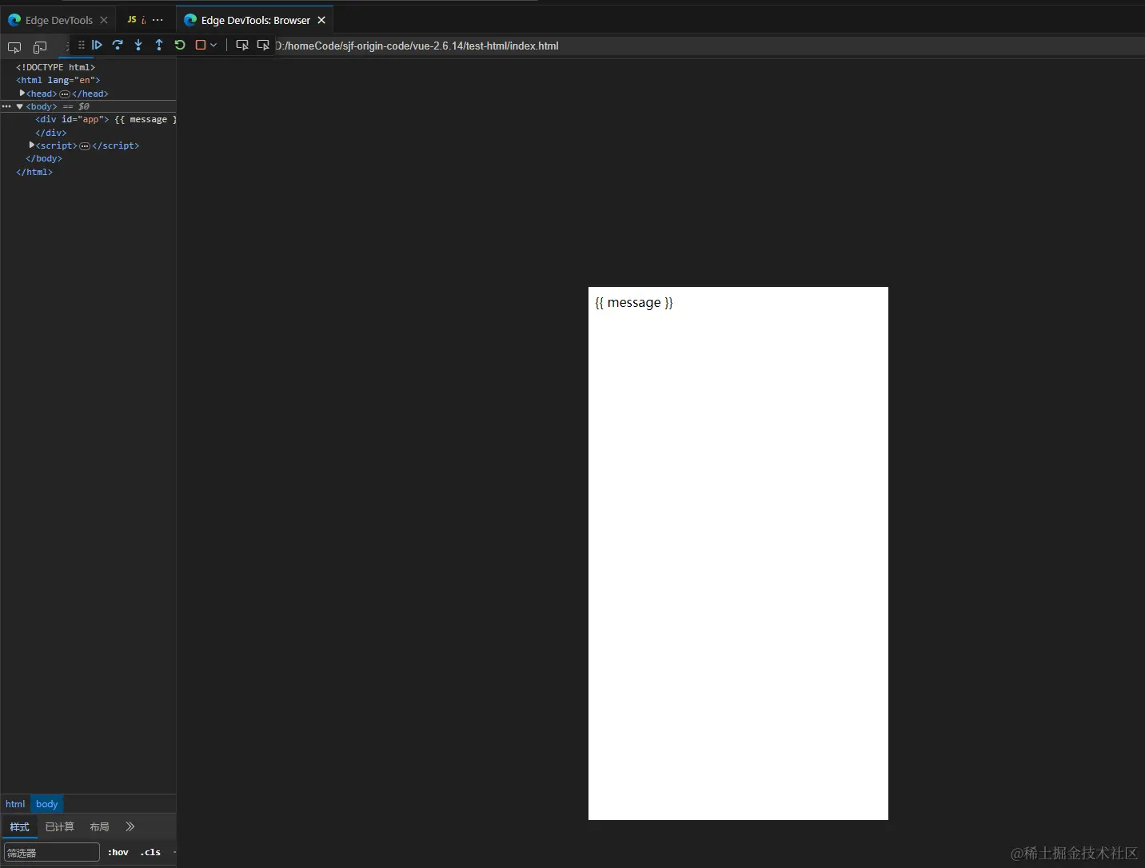Open actions ellipsis left of body node

(6, 106)
